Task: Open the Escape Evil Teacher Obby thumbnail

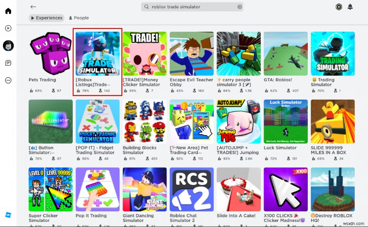Action: [x=192, y=54]
